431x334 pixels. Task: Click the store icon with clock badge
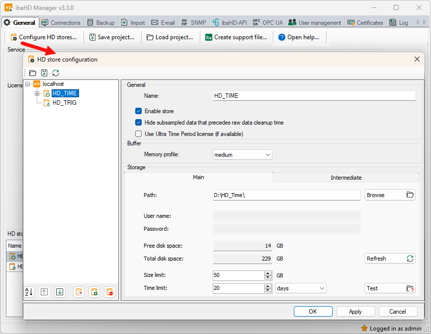(x=79, y=292)
